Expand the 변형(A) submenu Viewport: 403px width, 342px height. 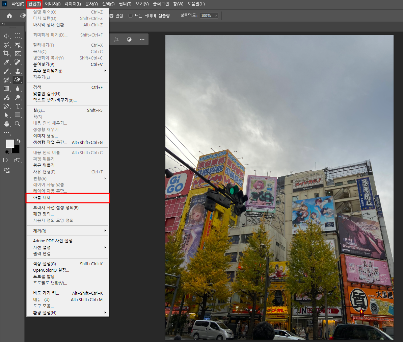pyautogui.click(x=68, y=178)
